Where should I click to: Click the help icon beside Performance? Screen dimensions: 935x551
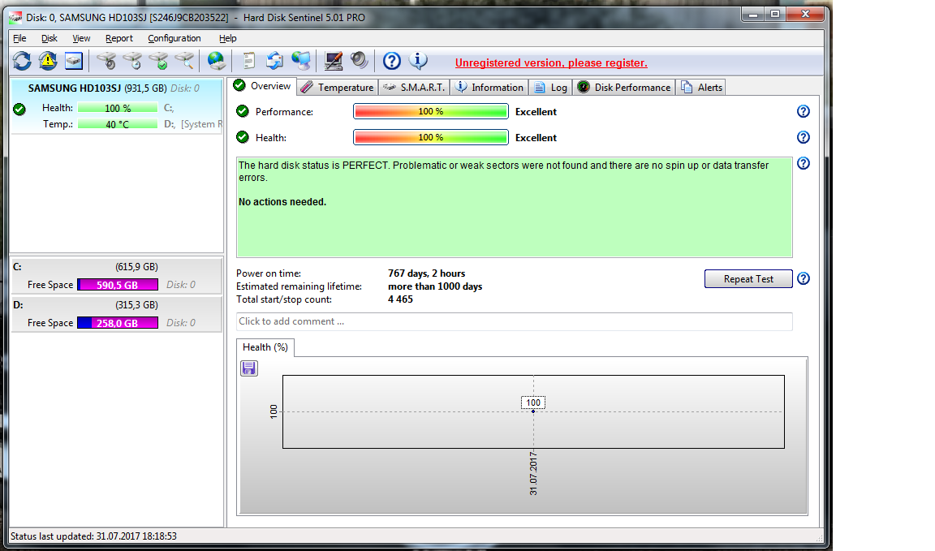tap(804, 111)
